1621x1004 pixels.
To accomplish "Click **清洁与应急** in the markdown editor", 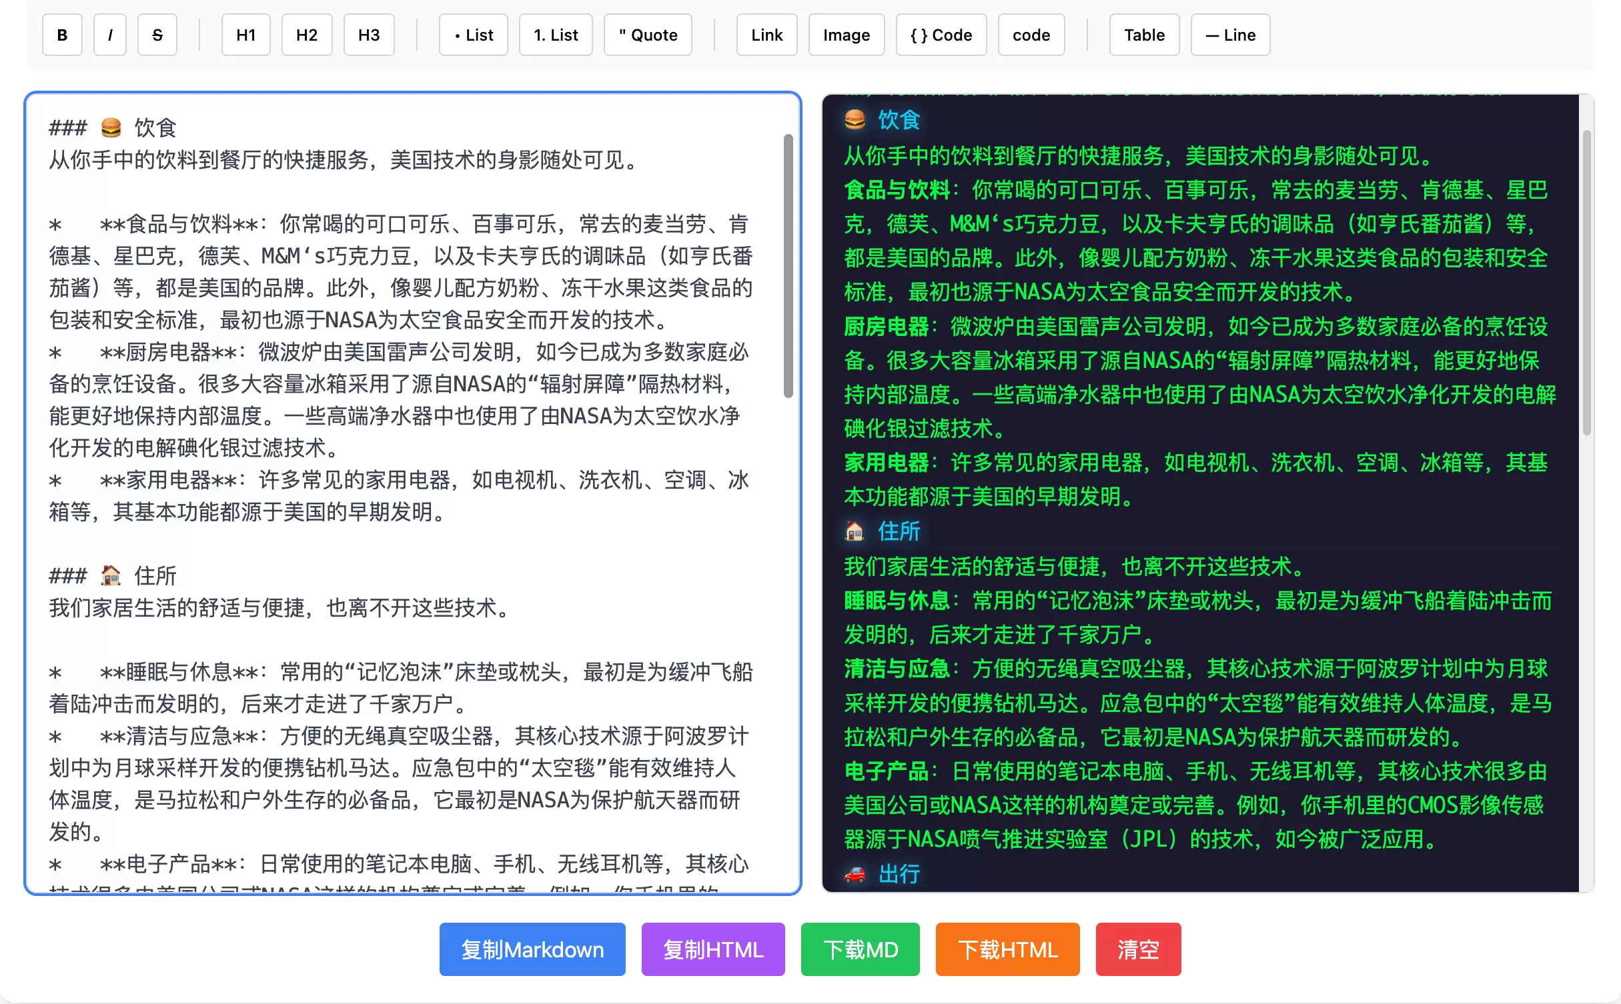I will click(179, 736).
